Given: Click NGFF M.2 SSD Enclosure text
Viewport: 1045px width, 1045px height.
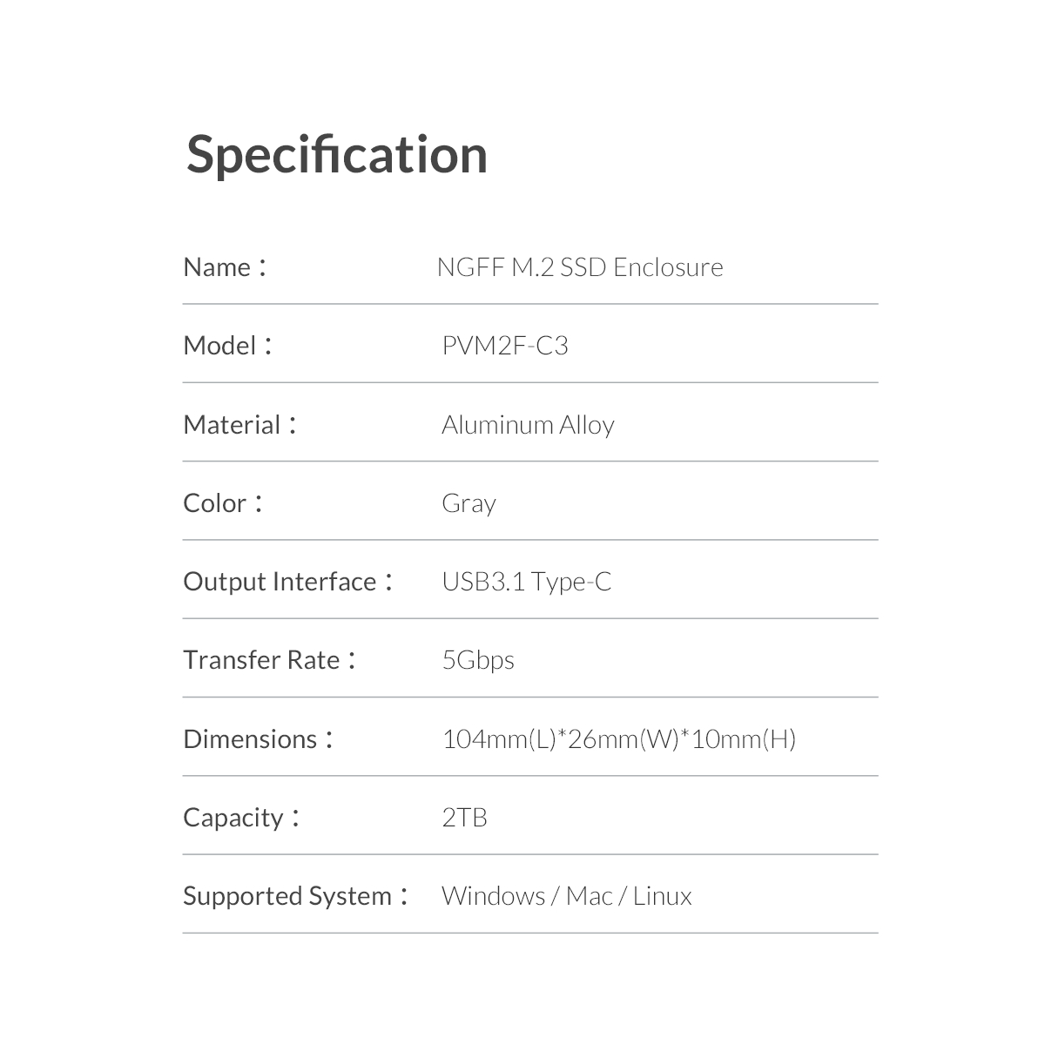Looking at the screenshot, I should pyautogui.click(x=580, y=267).
